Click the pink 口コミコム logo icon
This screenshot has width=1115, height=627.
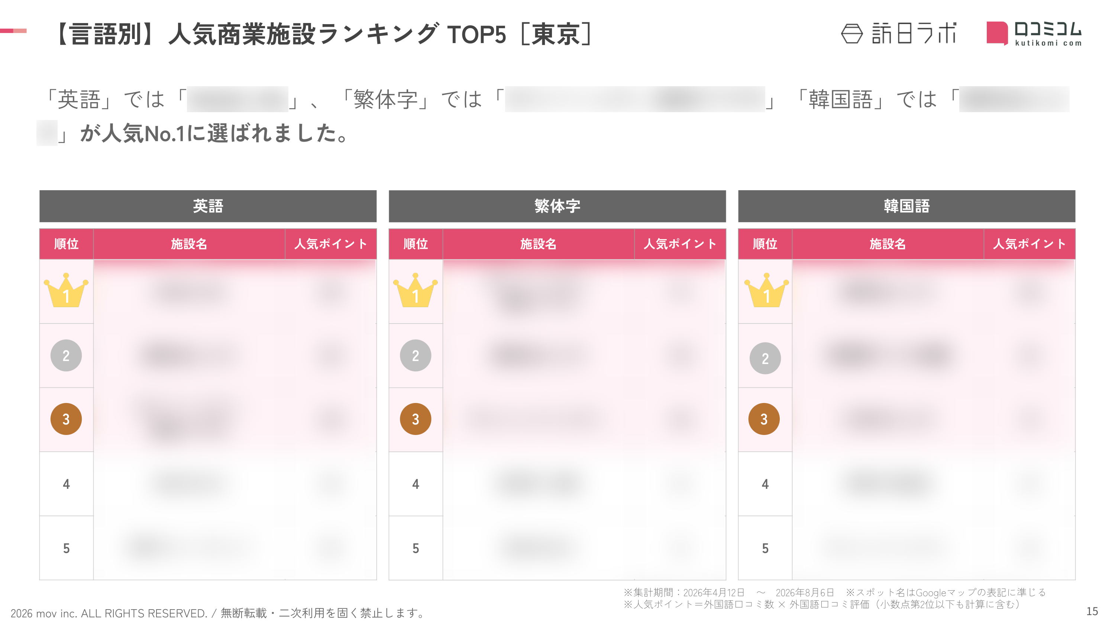[997, 33]
